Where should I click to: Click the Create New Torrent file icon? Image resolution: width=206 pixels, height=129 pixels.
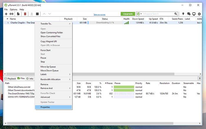(18, 14)
